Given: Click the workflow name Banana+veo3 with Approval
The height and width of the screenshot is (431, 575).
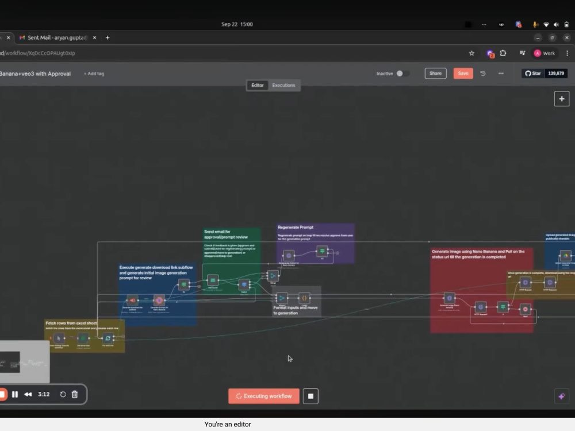Looking at the screenshot, I should (x=35, y=74).
